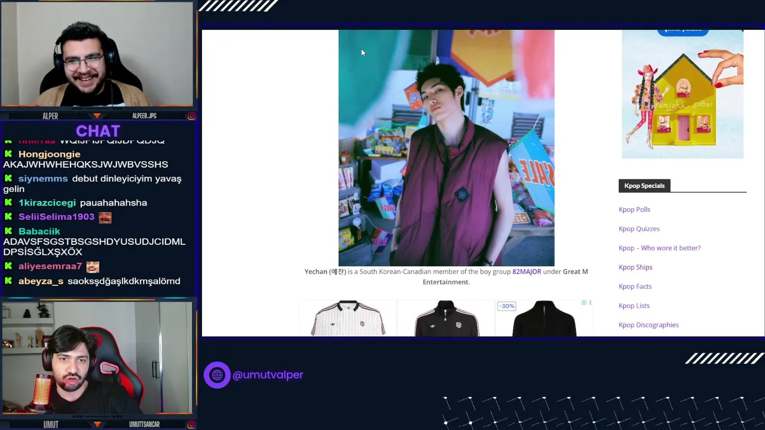Image resolution: width=765 pixels, height=430 pixels.
Task: Click the Kick badge beside aliyesemraa7
Action: pos(8,266)
